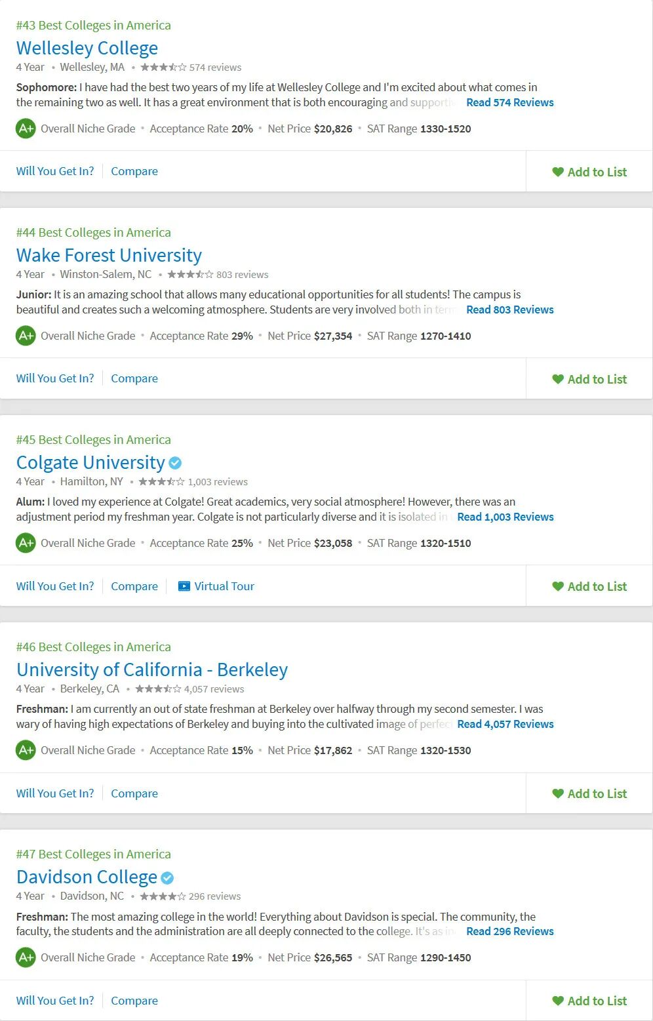Click the A+ grade badge for Wellesley College
Screen dimensions: 653x1021
(26, 129)
